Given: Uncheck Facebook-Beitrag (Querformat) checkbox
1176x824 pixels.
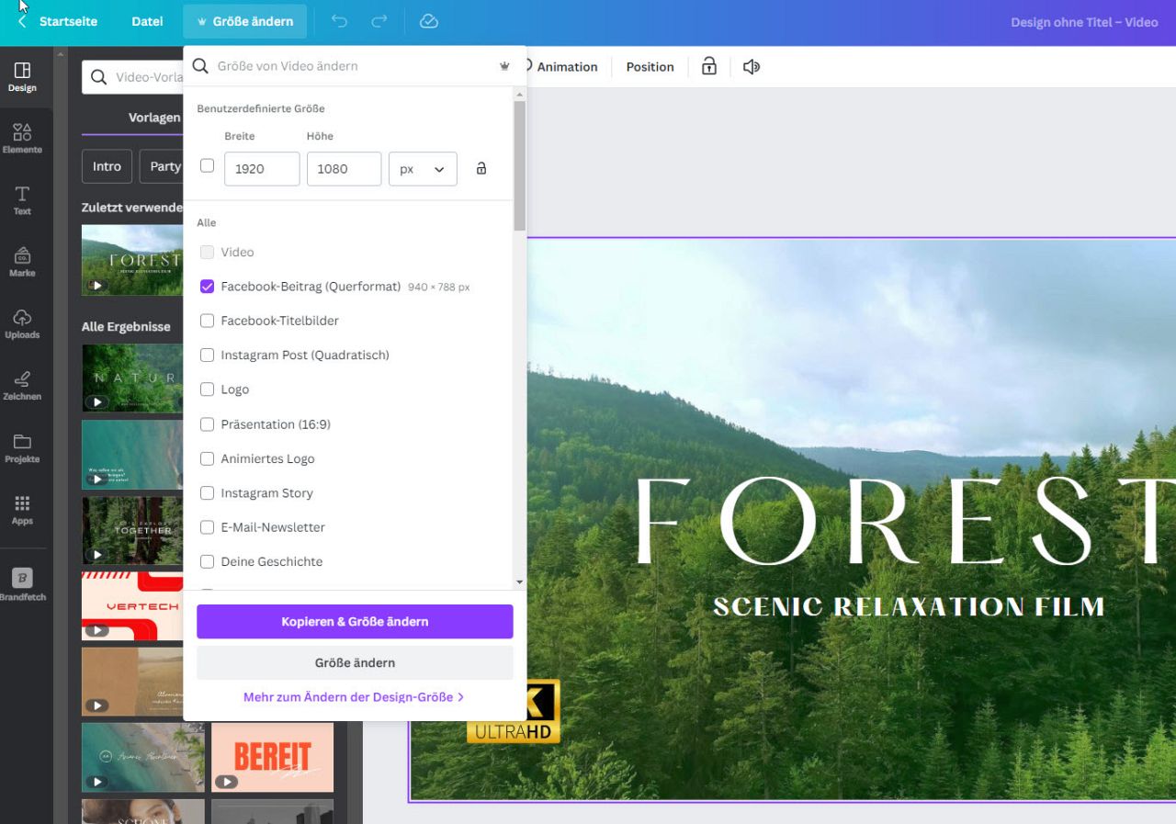Looking at the screenshot, I should 208,287.
